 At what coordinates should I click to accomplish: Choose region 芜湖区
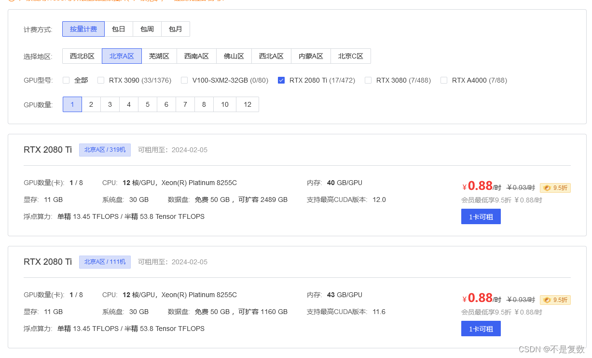(159, 56)
